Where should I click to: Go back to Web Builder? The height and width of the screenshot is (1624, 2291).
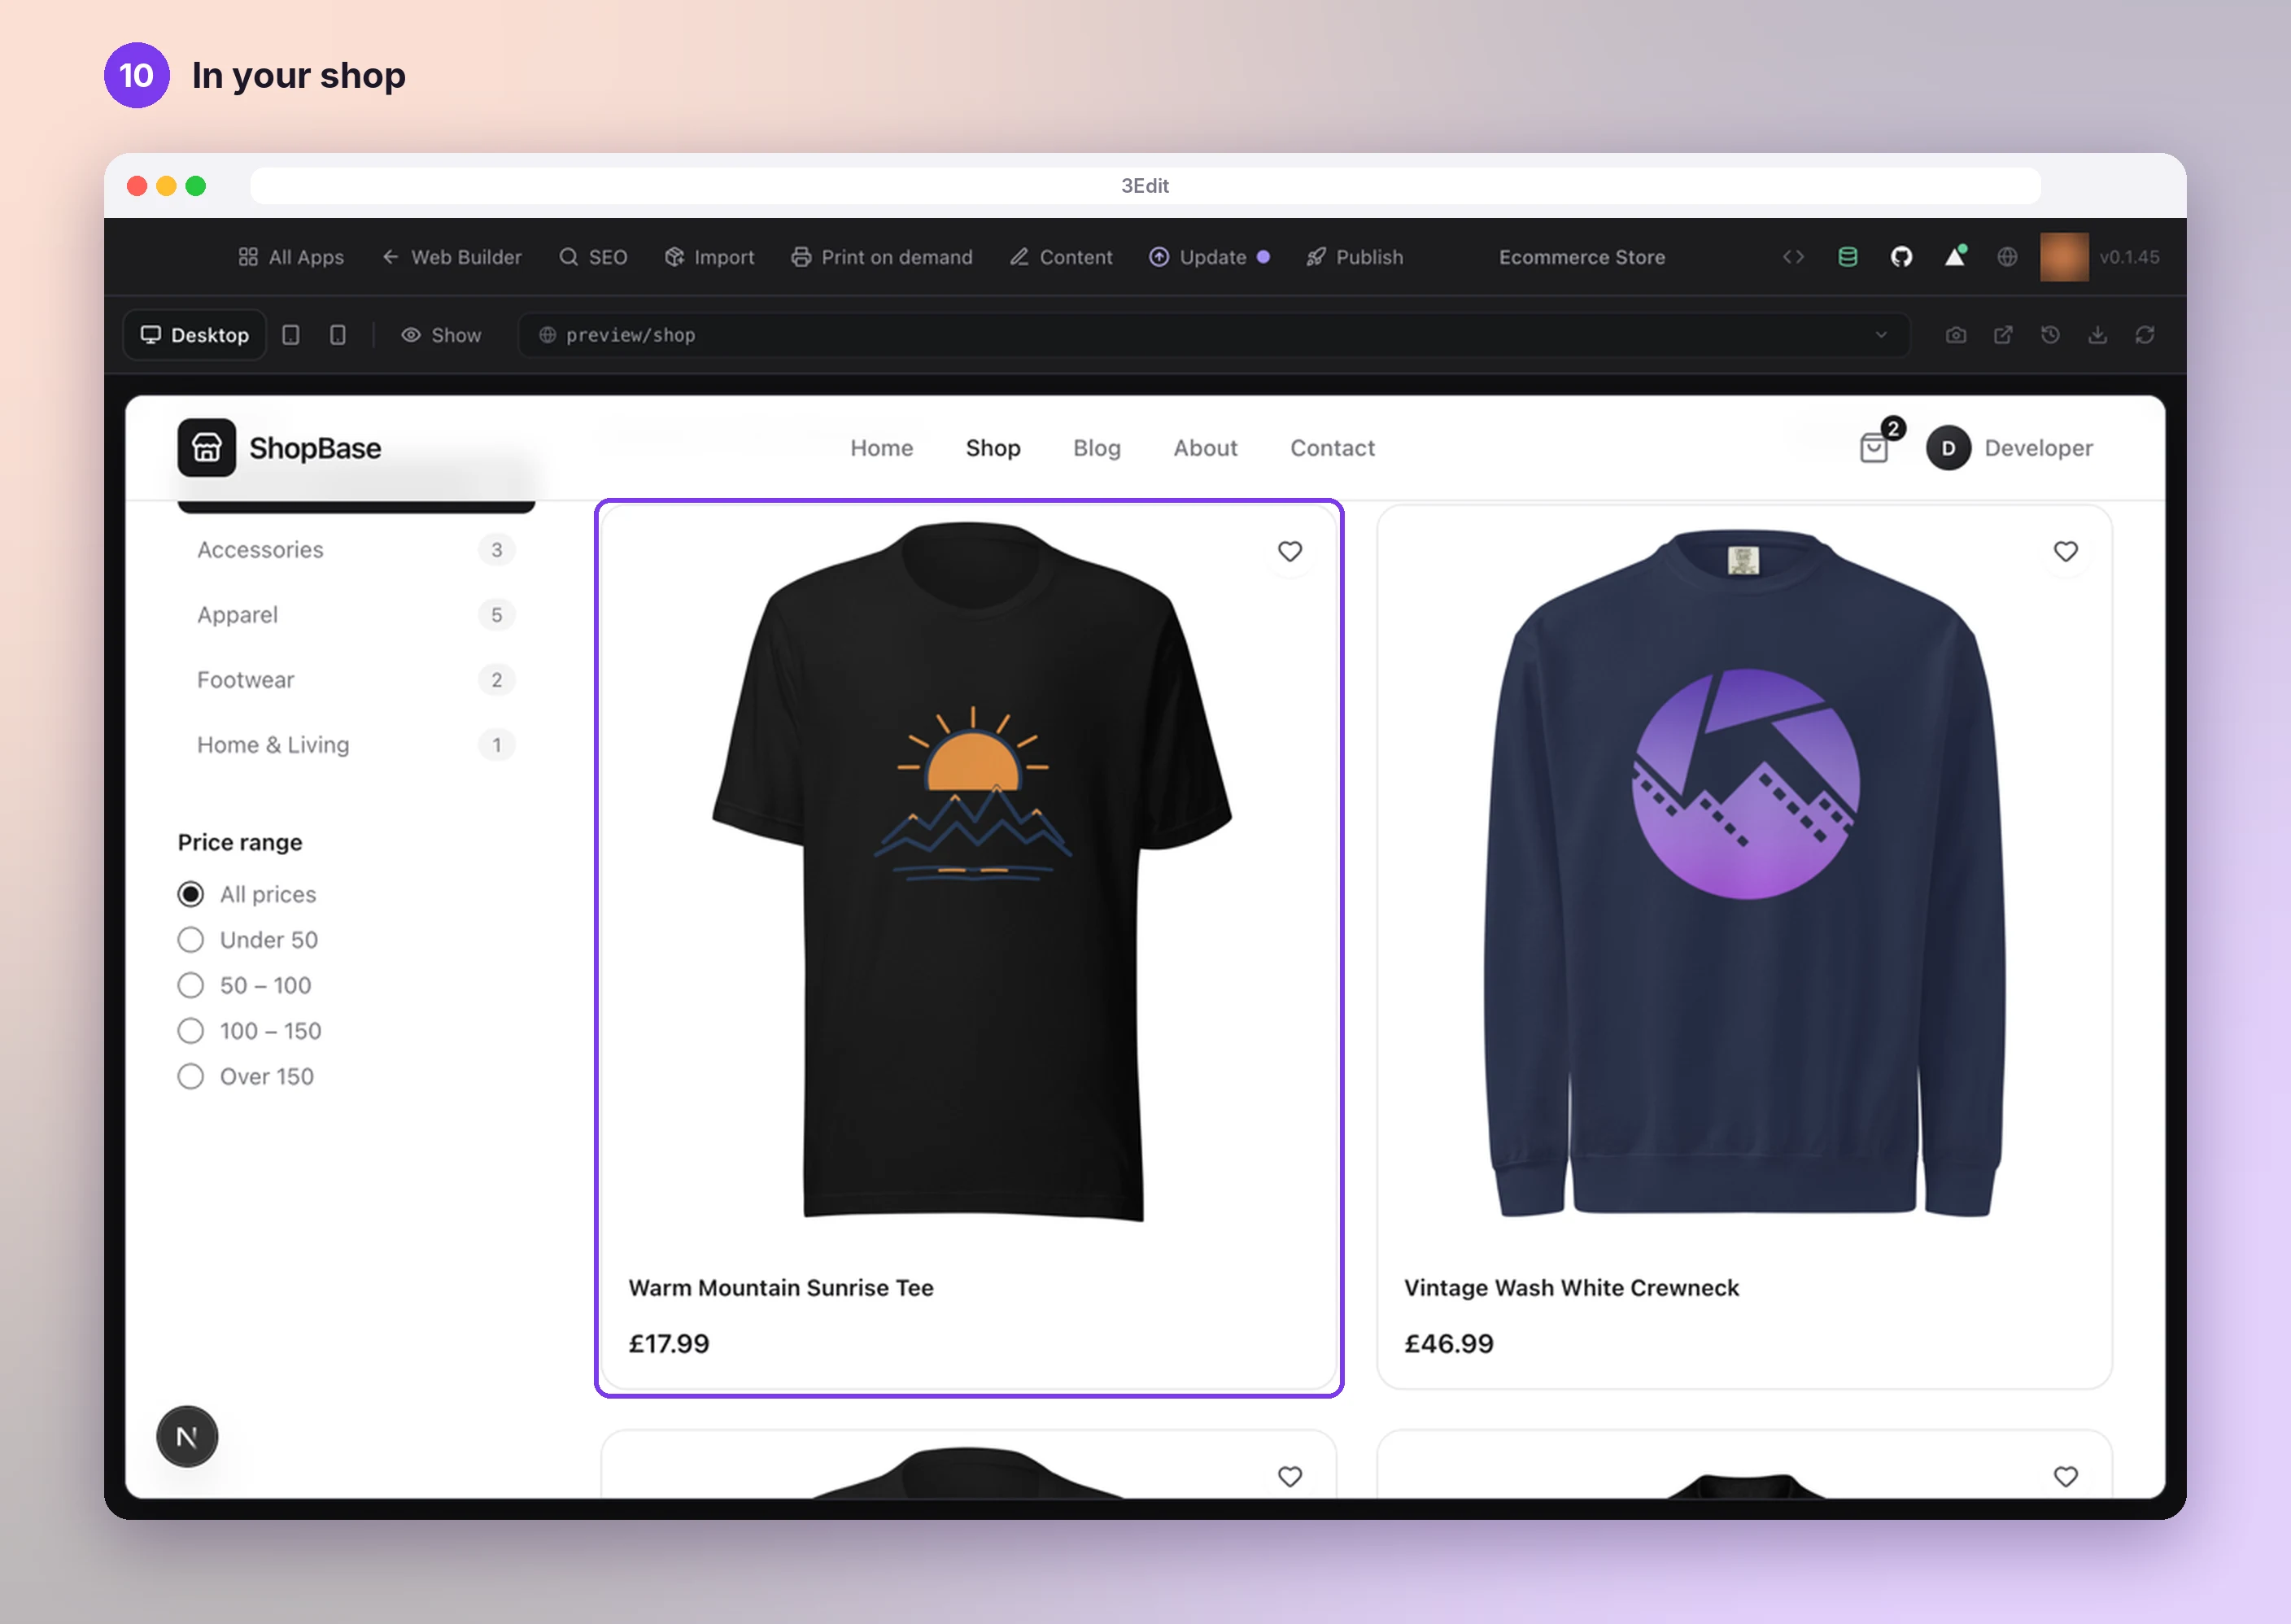point(452,257)
